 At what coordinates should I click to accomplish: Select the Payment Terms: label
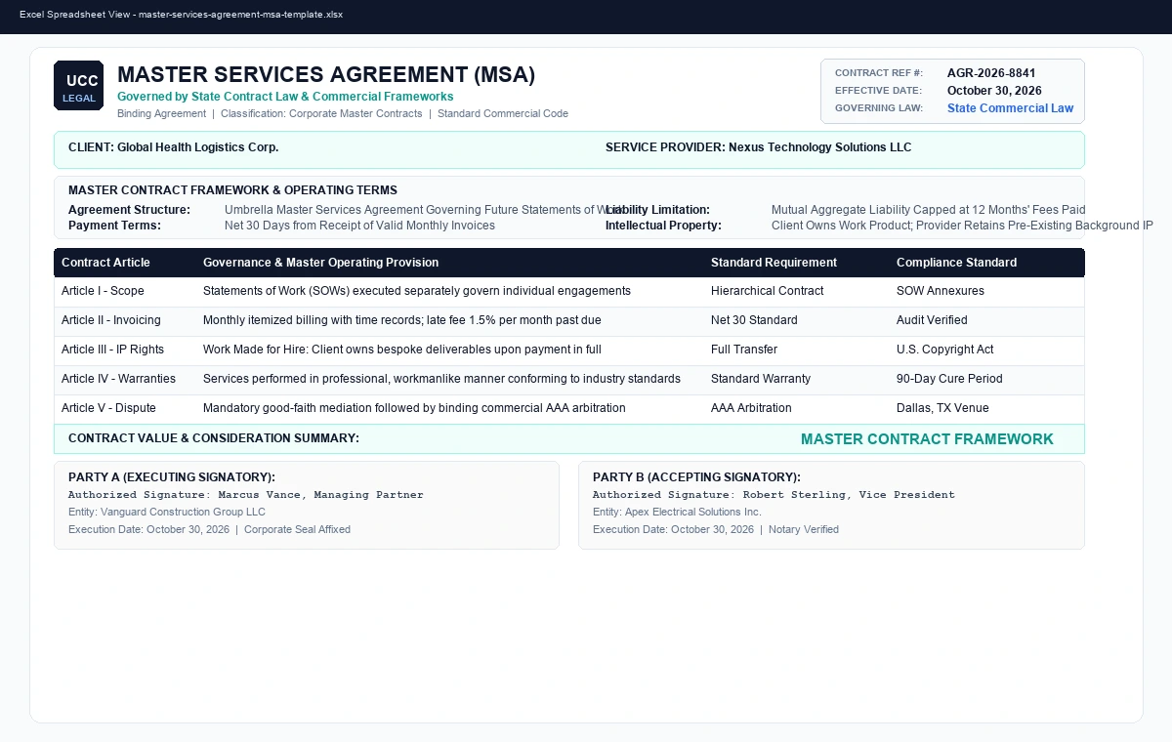coord(114,226)
